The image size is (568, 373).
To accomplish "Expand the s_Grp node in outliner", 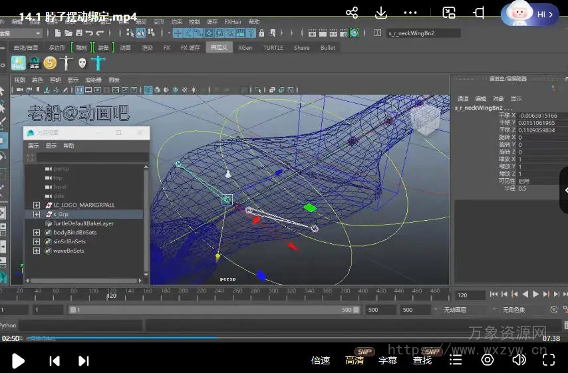I will click(x=37, y=215).
